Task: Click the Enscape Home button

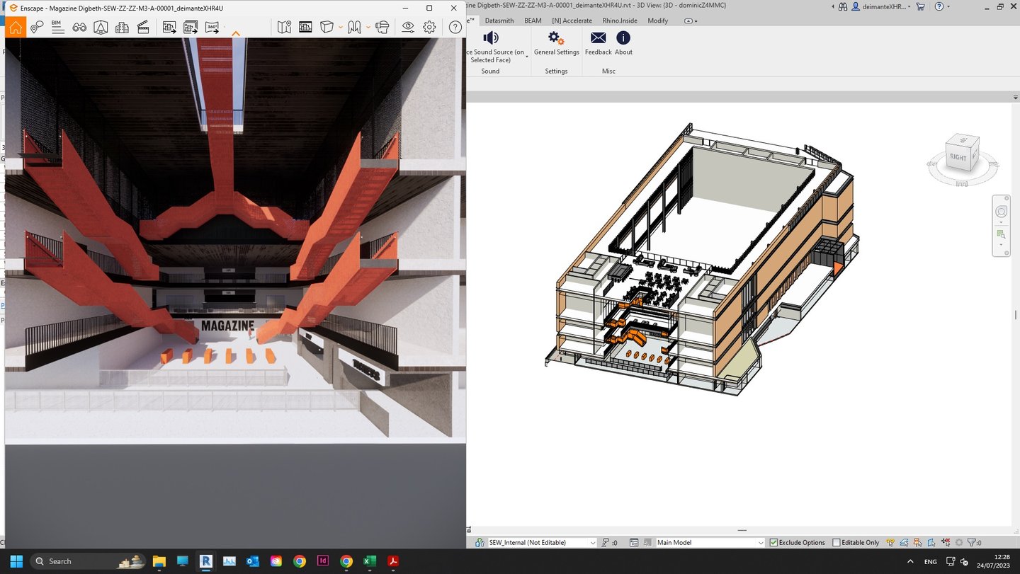Action: [x=16, y=27]
